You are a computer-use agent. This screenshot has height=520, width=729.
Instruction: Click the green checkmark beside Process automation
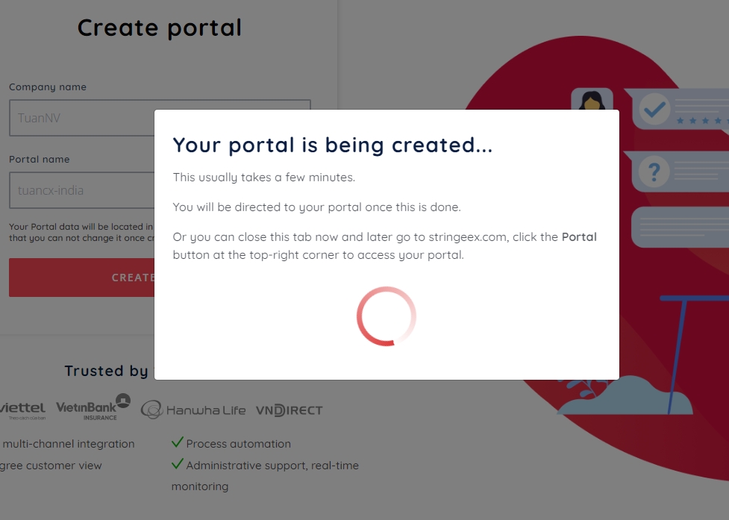tap(178, 442)
